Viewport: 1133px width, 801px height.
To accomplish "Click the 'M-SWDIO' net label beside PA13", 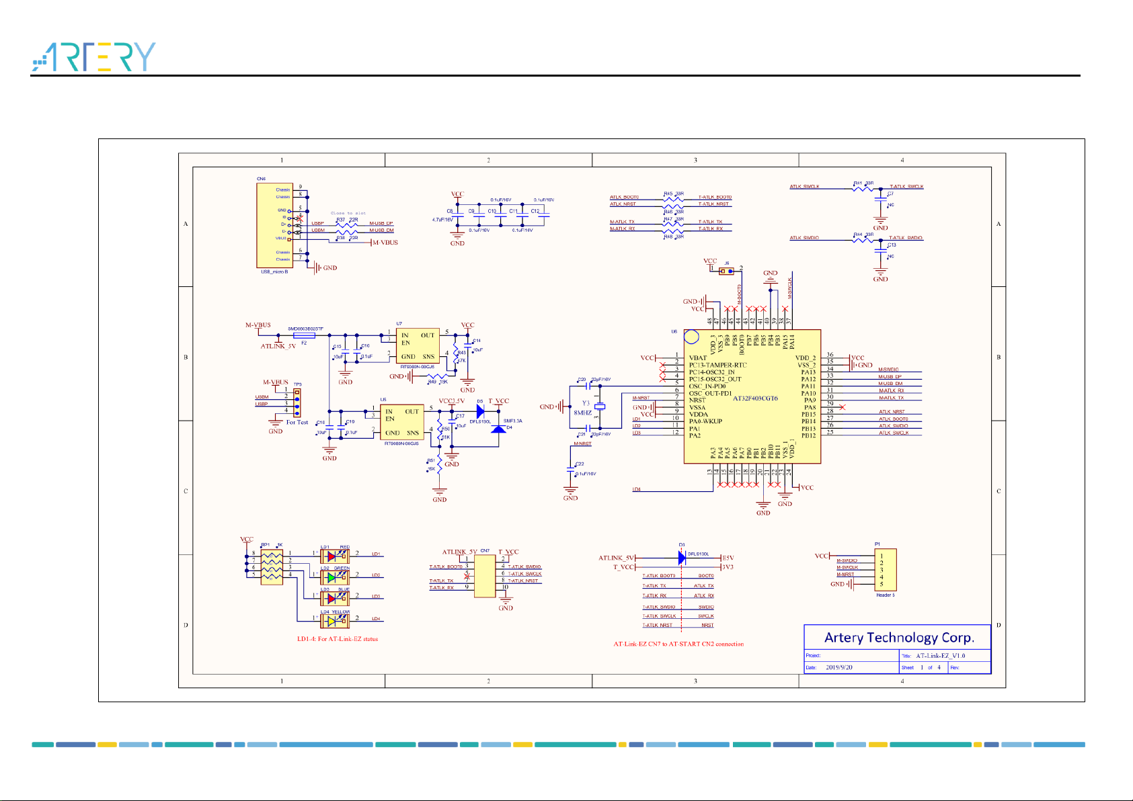I will click(888, 370).
